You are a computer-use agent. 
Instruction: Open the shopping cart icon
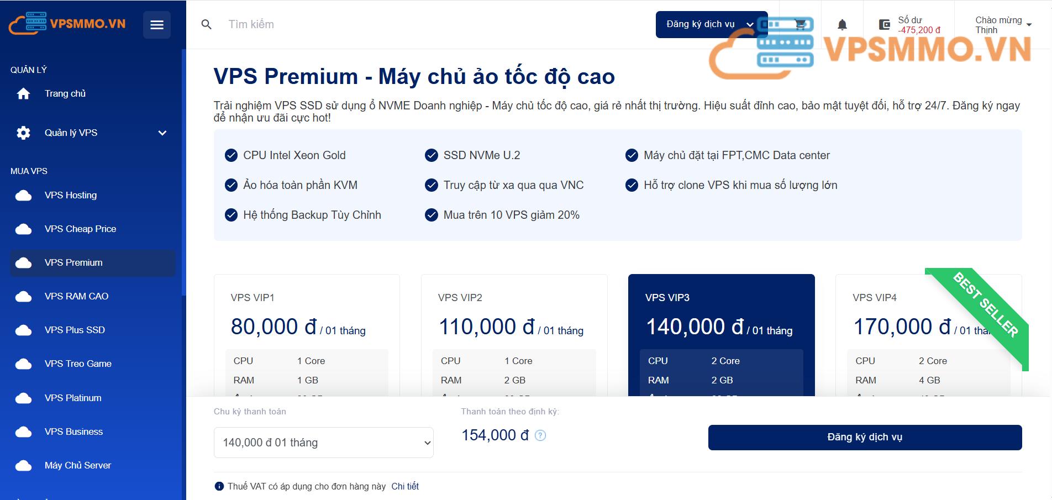(x=800, y=24)
